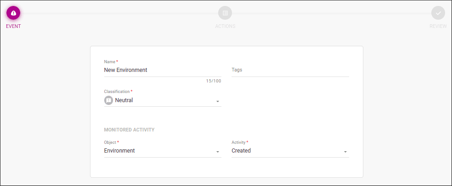Image resolution: width=452 pixels, height=186 pixels.
Task: Click the grey Neutral classification icon
Action: [x=109, y=100]
